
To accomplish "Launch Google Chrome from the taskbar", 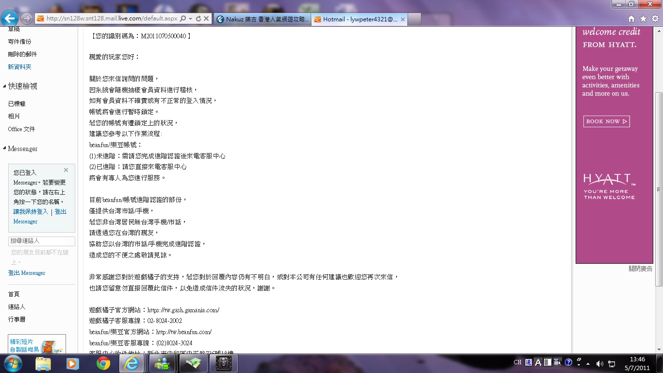I will pyautogui.click(x=103, y=363).
